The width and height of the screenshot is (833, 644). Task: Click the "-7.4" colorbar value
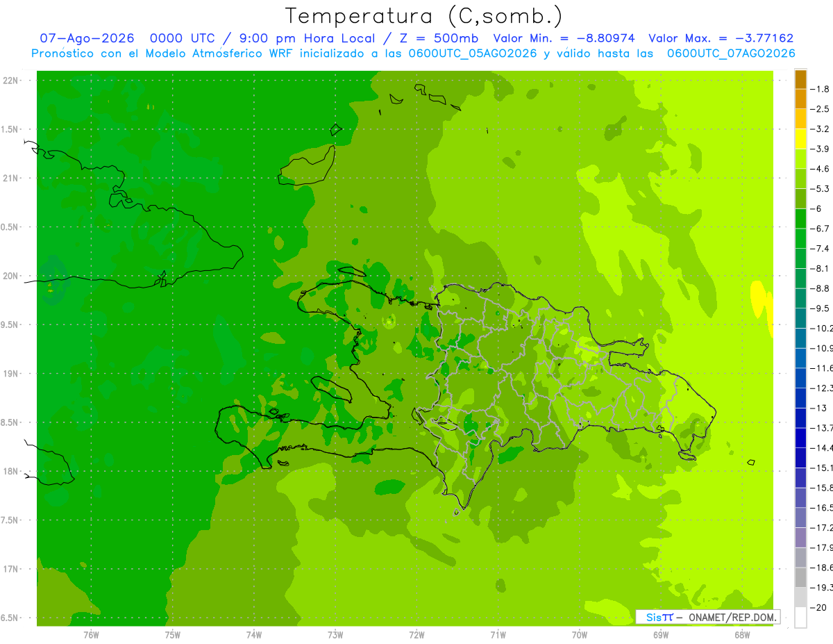coord(821,249)
